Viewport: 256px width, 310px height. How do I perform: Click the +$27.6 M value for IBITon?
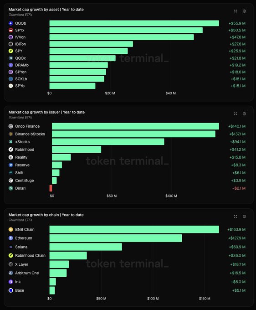pyautogui.click(x=237, y=44)
